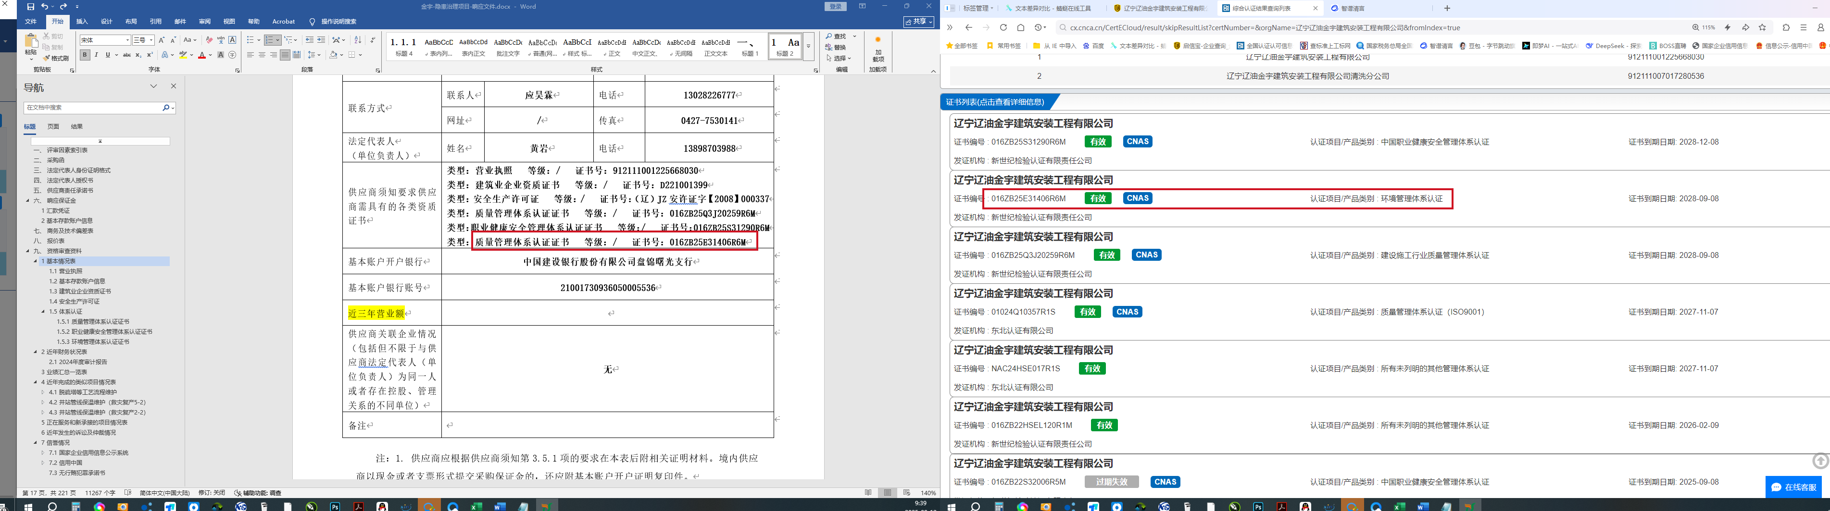This screenshot has height=511, width=1830.
Task: Sort the selection with the A-Z icon
Action: click(x=357, y=40)
